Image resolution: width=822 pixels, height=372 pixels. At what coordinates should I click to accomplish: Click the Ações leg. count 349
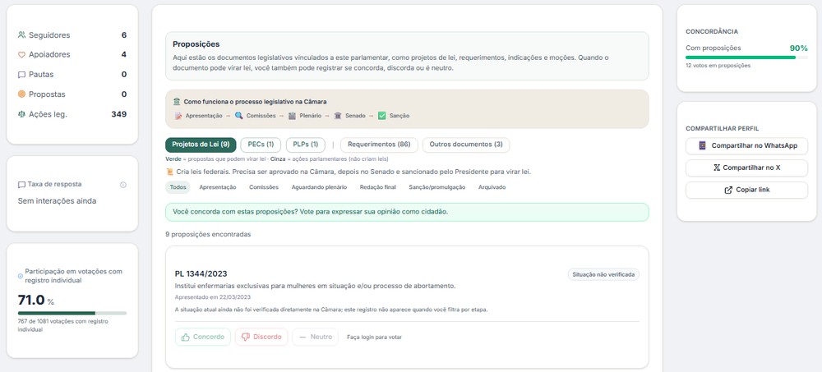(x=119, y=114)
